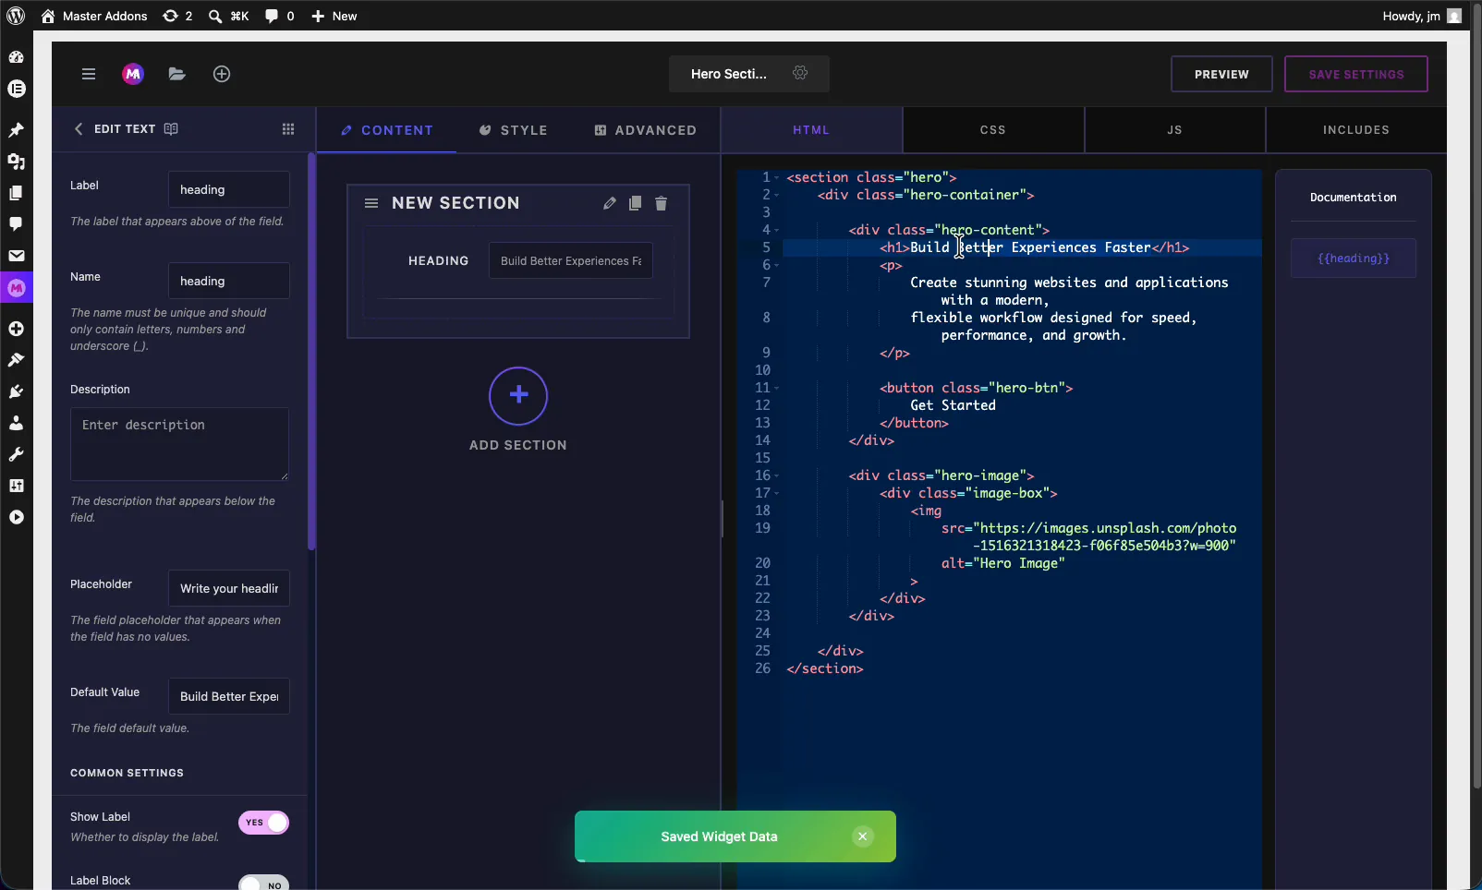Click the Placeholder input field
1482x890 pixels.
[229, 588]
